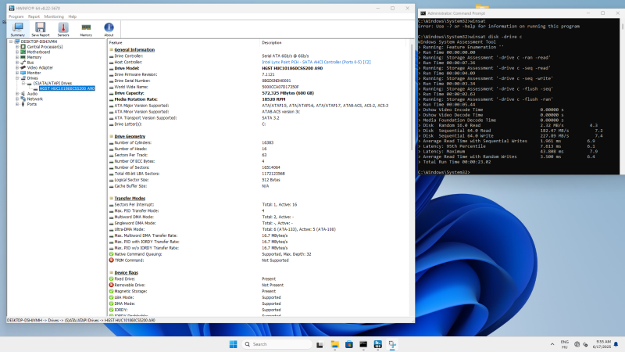Screen dimensions: 625x352
Task: Click the Central Processor(s) chip icon
Action: [23, 47]
